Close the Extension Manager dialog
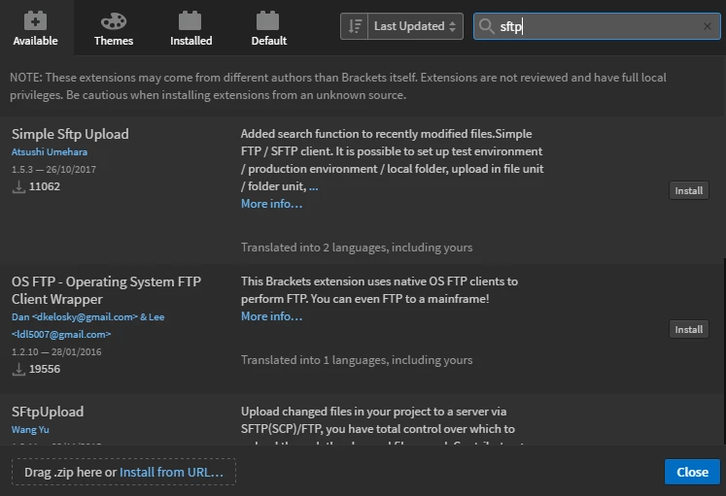The image size is (726, 496). pyautogui.click(x=692, y=472)
